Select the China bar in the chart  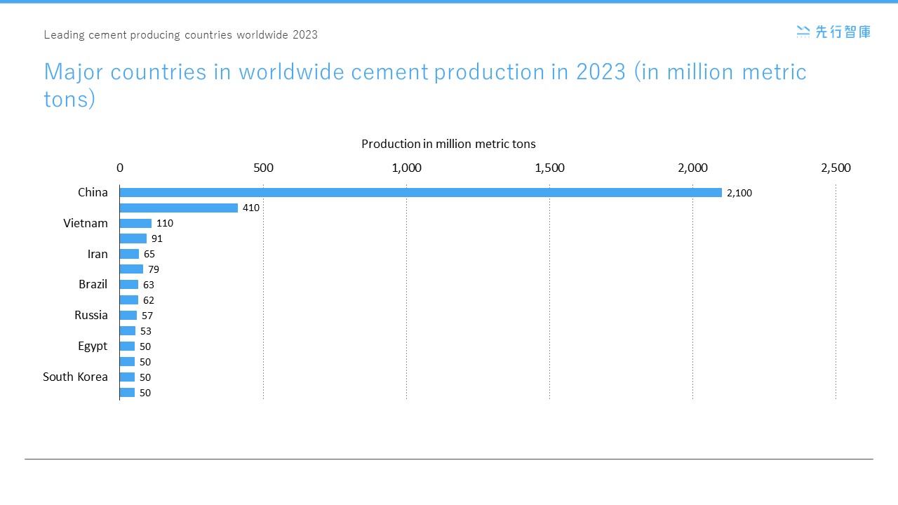coord(421,191)
